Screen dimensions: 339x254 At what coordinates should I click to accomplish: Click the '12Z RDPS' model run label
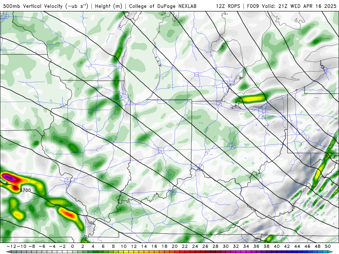coord(228,6)
